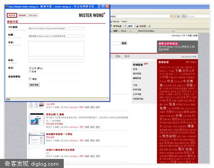Viewport: 214px width, 168px height.
Task: Open the first red-outlined tab in popup
Action: [x=12, y=15]
